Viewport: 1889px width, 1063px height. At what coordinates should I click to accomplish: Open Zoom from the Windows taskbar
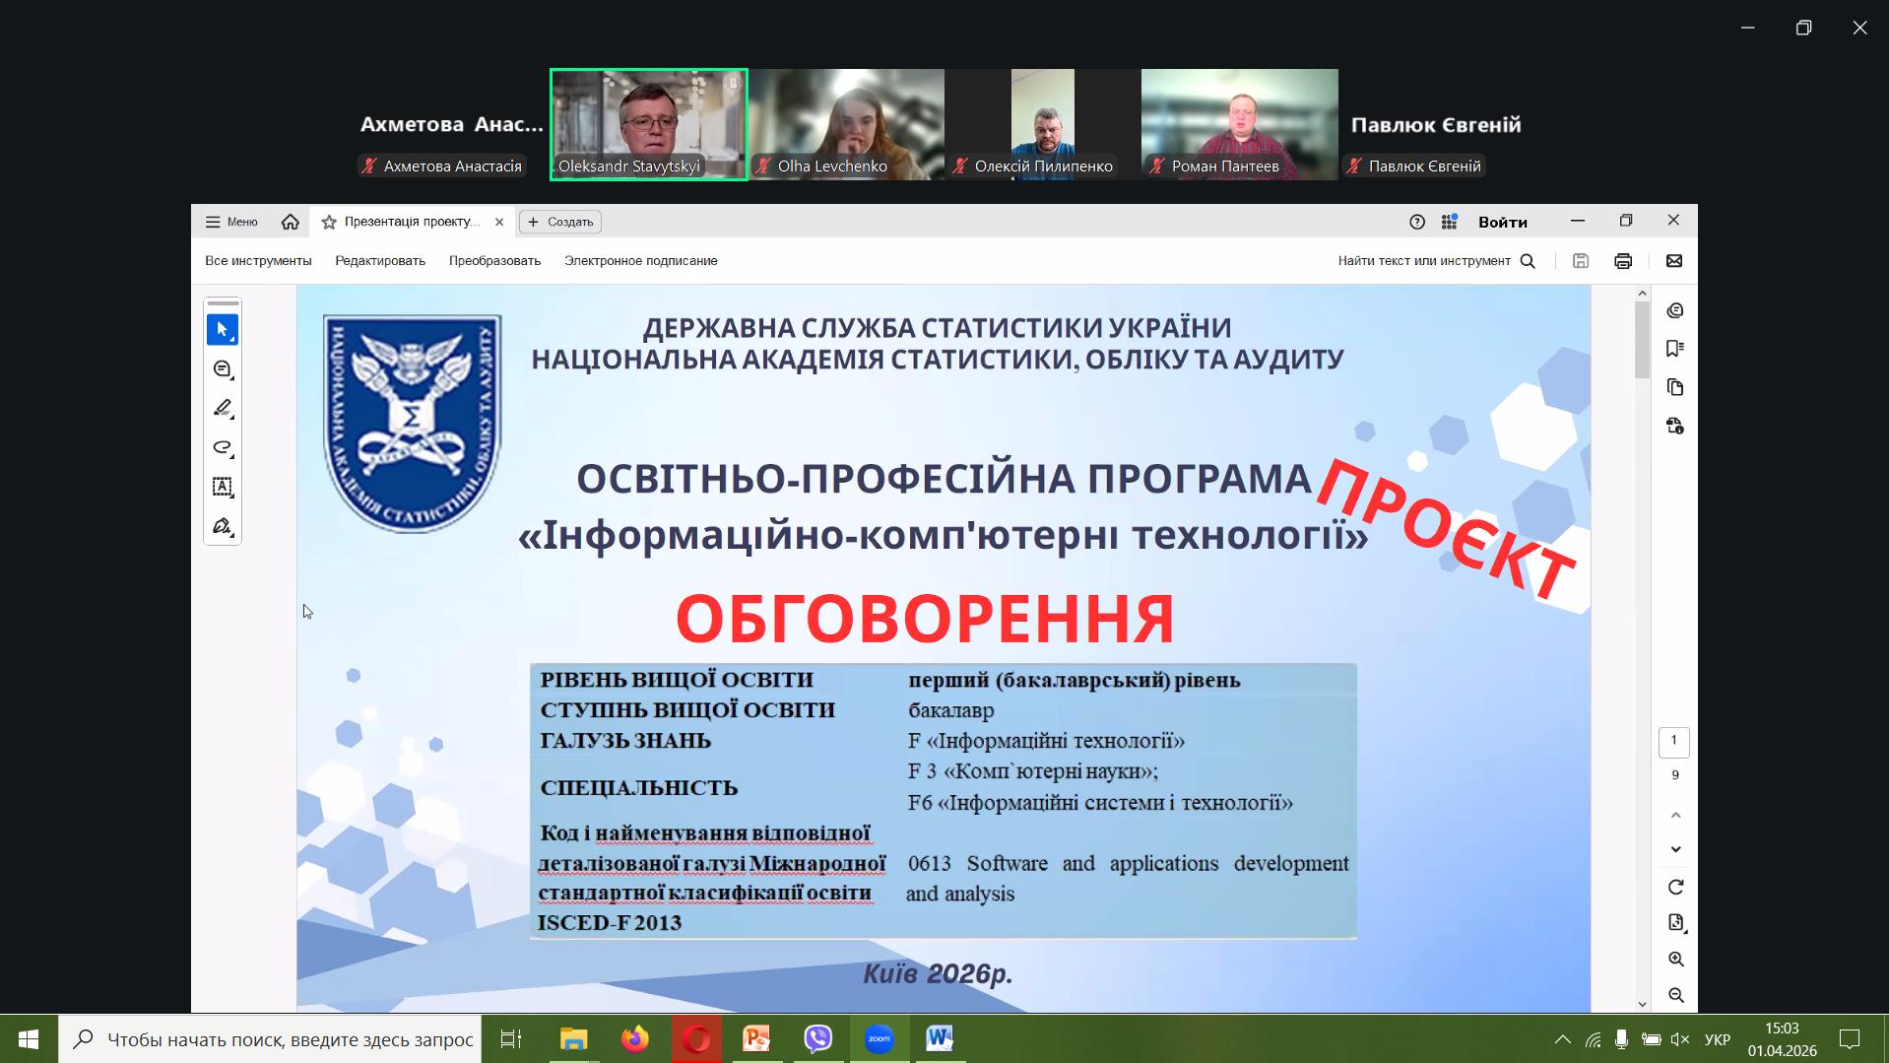click(x=879, y=1038)
